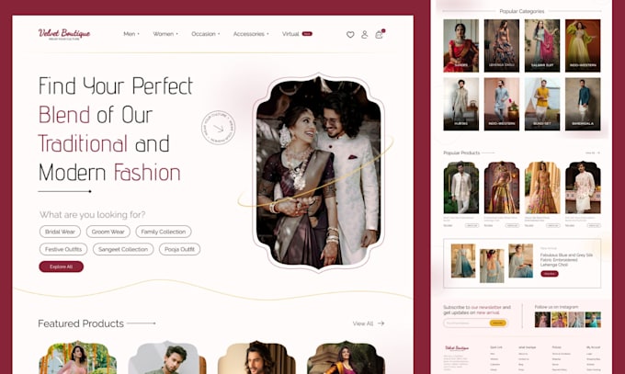Viewport: 625px width, 374px height.
Task: Open the fourth Instagram photo thumbnail
Action: point(593,320)
